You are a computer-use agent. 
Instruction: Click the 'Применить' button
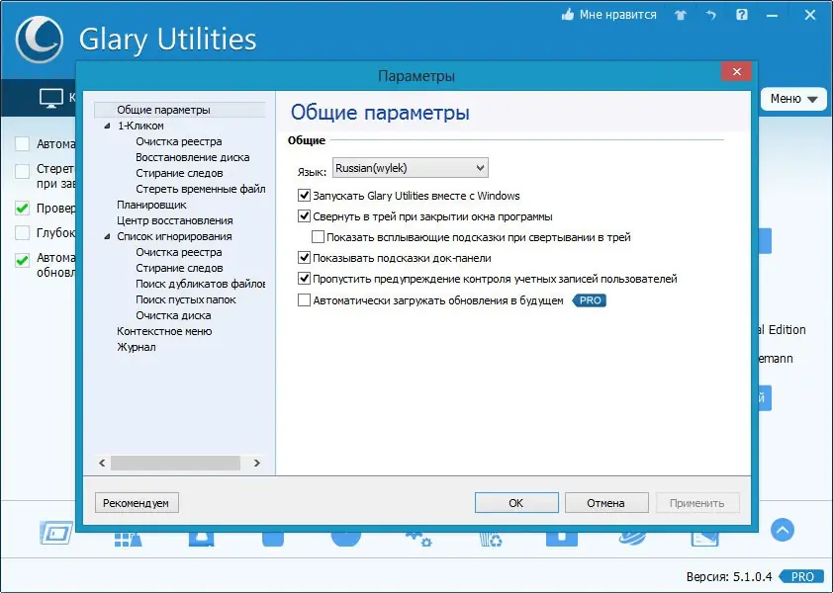697,503
